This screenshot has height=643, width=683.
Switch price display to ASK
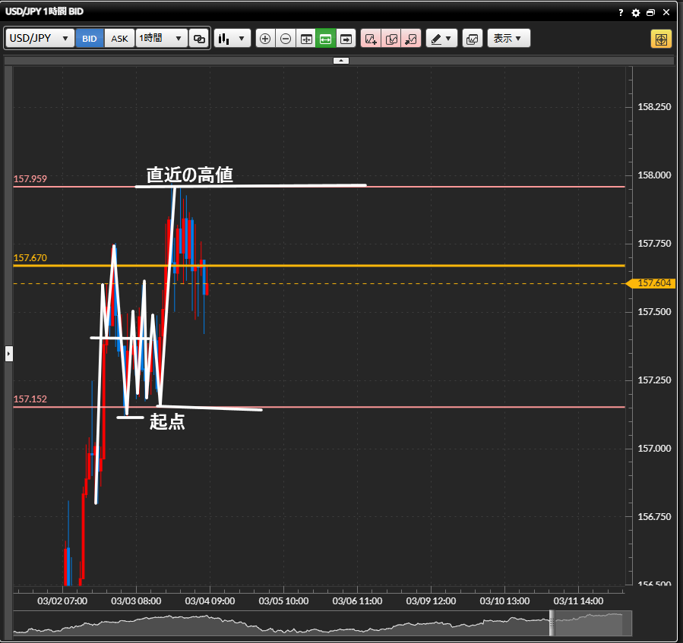120,39
